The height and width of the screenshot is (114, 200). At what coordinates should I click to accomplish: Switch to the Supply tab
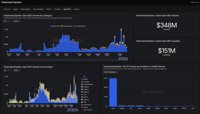point(15,9)
